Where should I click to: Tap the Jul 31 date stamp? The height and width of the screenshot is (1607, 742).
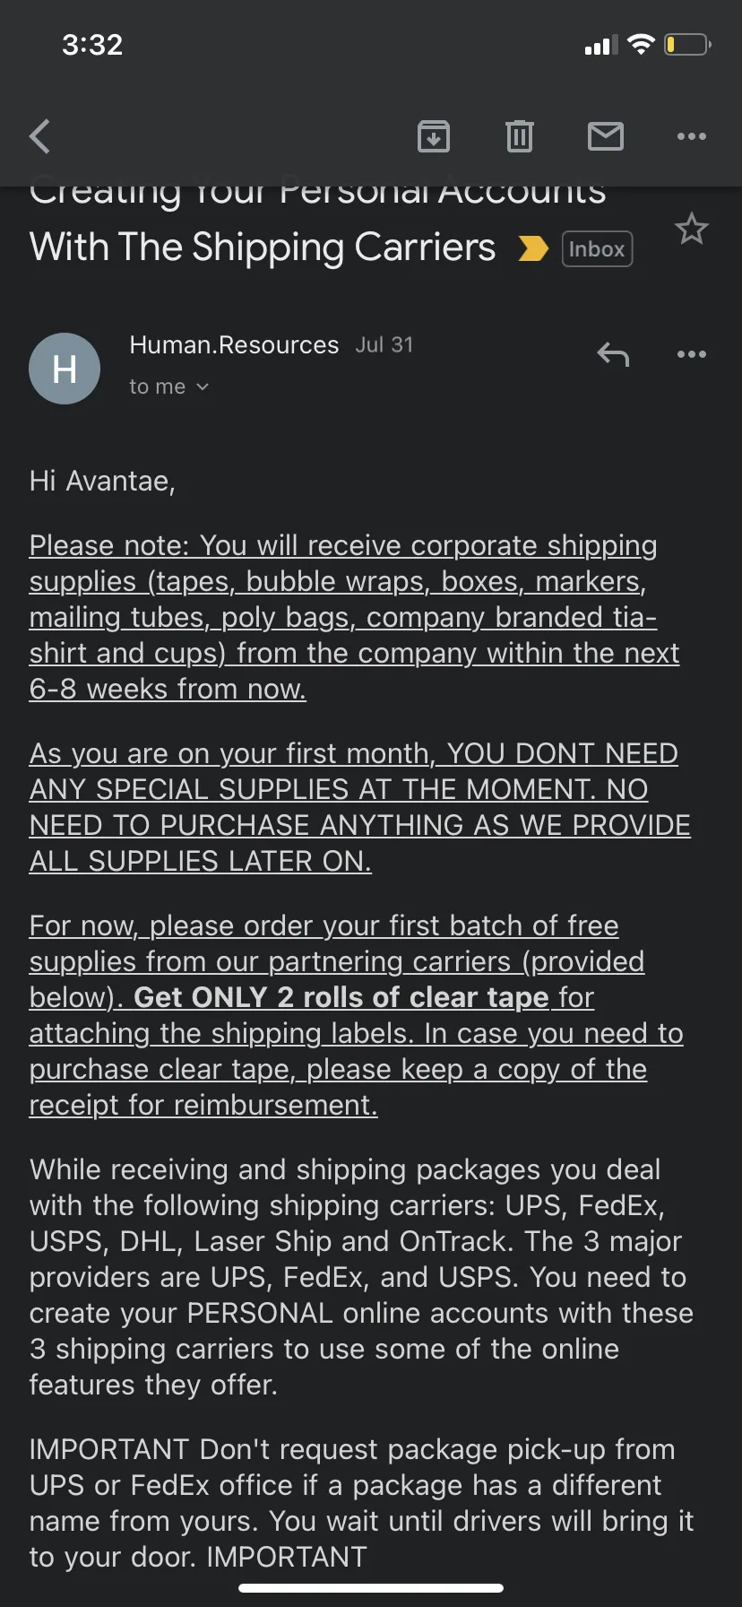pos(384,345)
